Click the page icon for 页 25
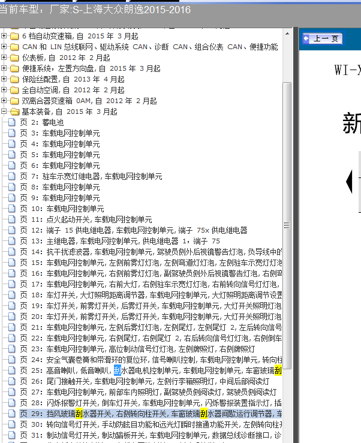 pyautogui.click(x=12, y=370)
